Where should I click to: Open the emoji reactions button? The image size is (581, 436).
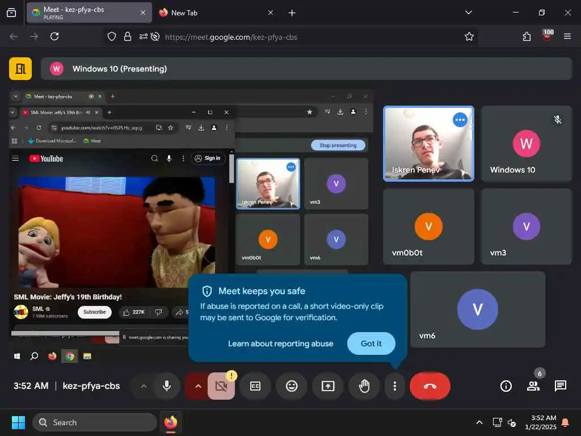292,386
